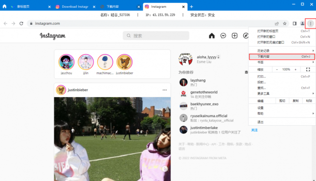Go back with the browser back arrow
The image size is (316, 181).
[x=5, y=23]
